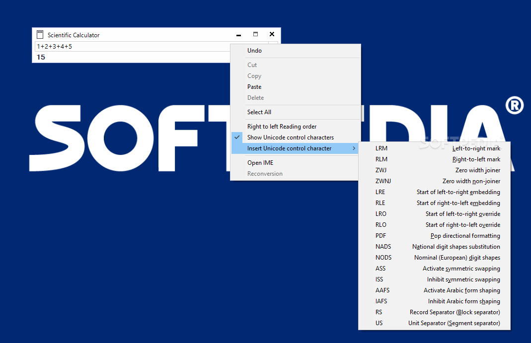Insert RLO Start of right-to-left override
Image resolution: width=531 pixels, height=343 pixels.
[435, 224]
